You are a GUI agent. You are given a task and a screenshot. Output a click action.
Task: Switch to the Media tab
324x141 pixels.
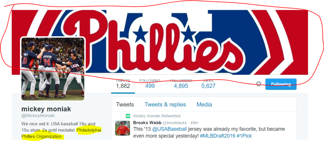click(x=204, y=104)
